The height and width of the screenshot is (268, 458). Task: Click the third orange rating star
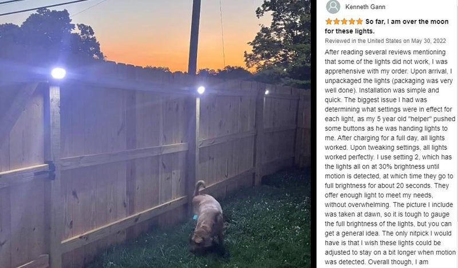coord(344,22)
